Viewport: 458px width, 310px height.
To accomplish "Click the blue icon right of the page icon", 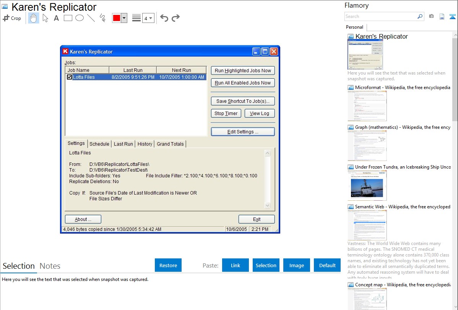I will (x=452, y=16).
